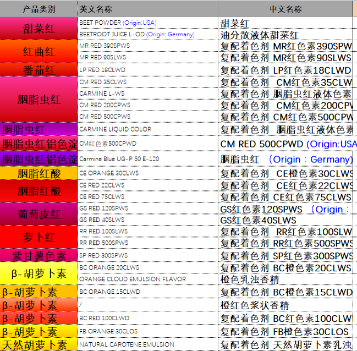Click the 复配着色剂 CE红色素75CLWS cell

285,196
